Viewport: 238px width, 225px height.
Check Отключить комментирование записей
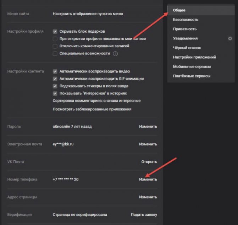click(55, 46)
